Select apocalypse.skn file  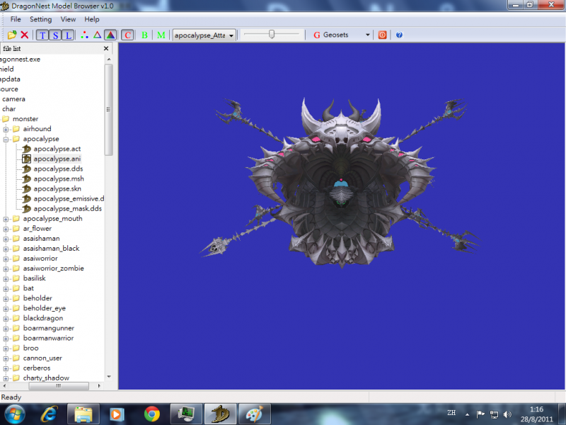[57, 188]
